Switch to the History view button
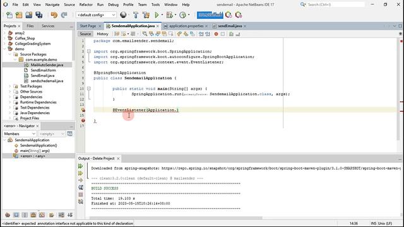 coord(102,34)
